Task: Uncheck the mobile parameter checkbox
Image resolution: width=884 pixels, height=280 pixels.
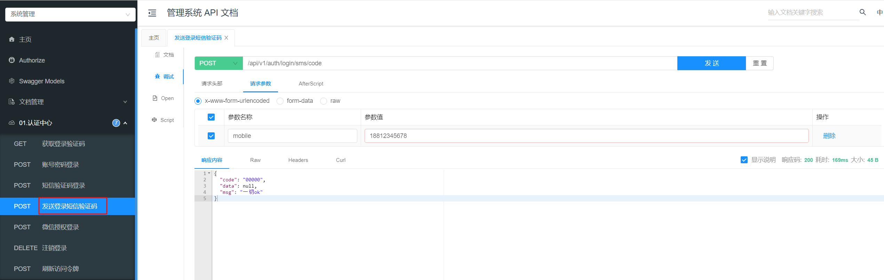Action: point(211,136)
